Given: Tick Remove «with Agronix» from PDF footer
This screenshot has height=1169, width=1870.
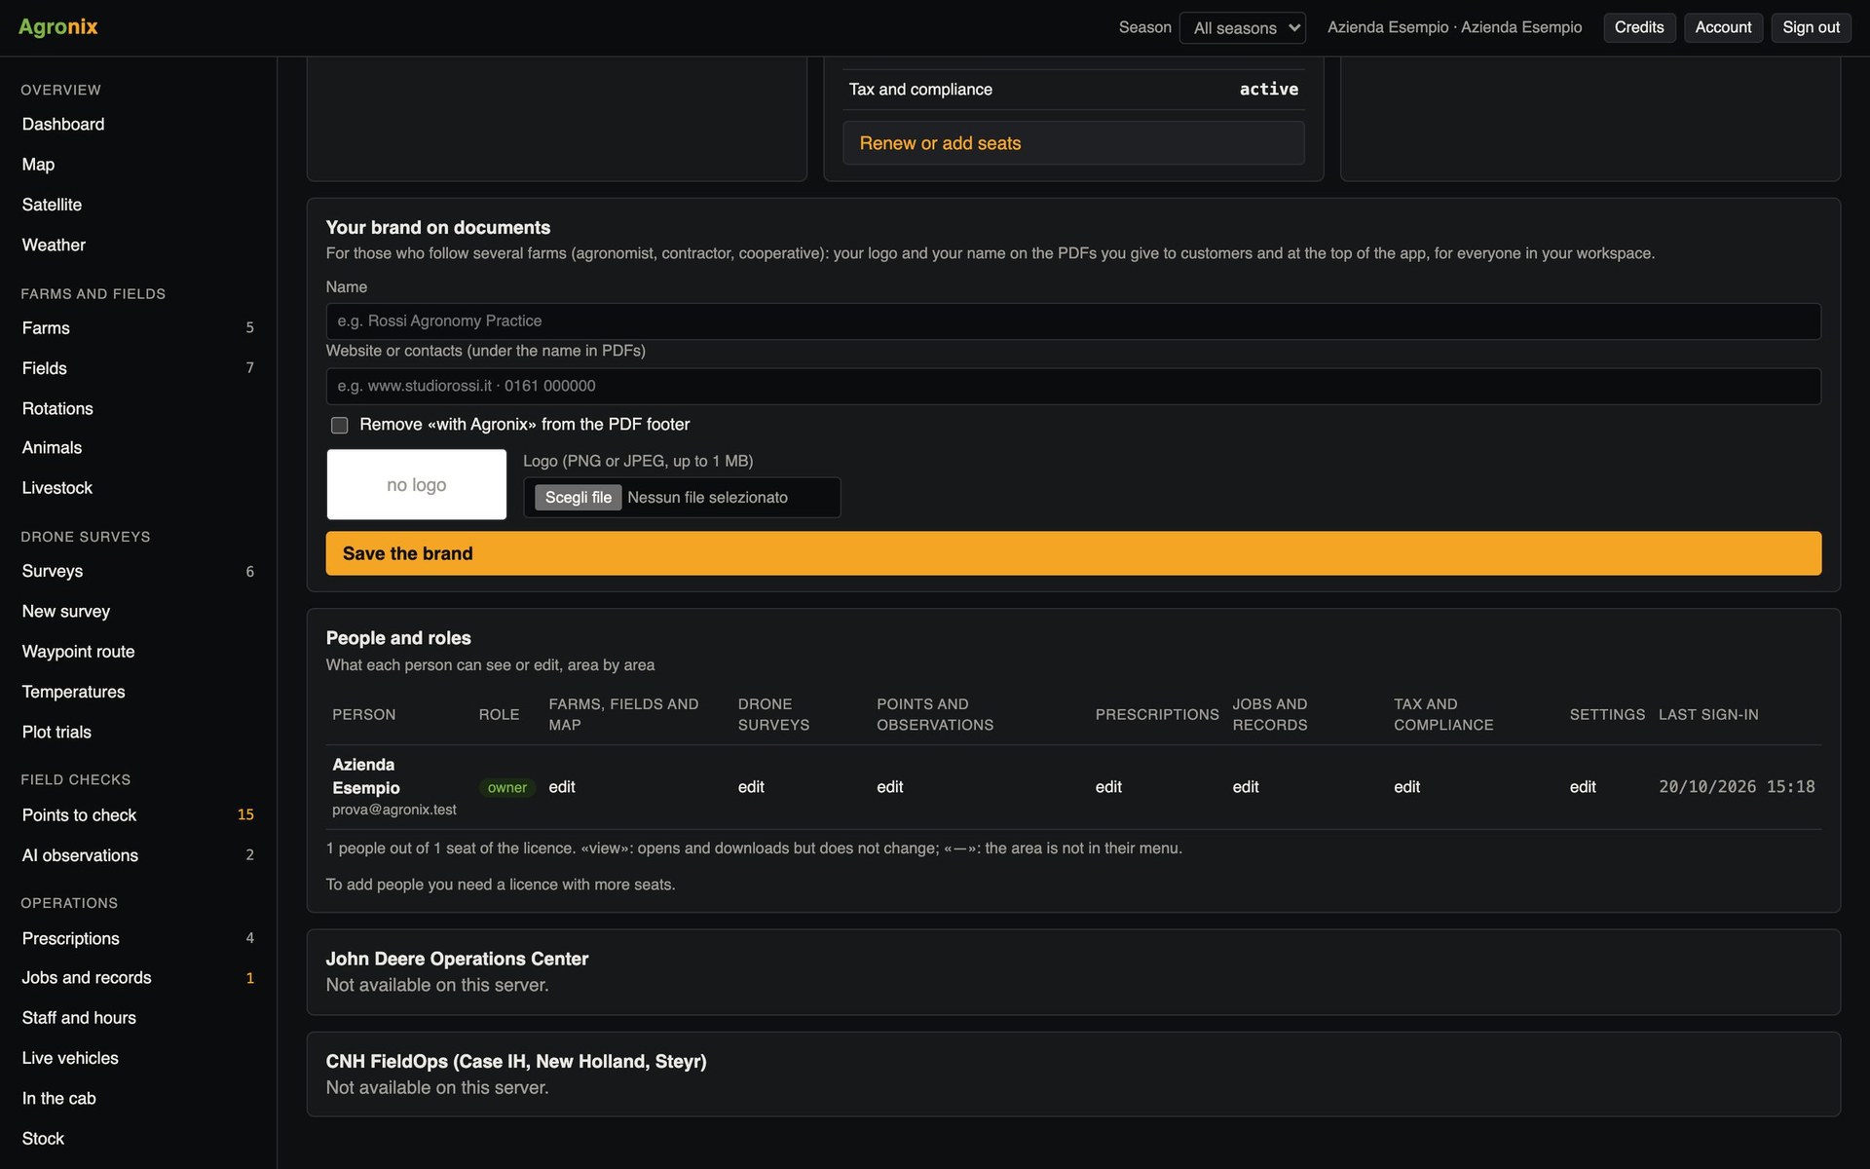Looking at the screenshot, I should tap(339, 426).
